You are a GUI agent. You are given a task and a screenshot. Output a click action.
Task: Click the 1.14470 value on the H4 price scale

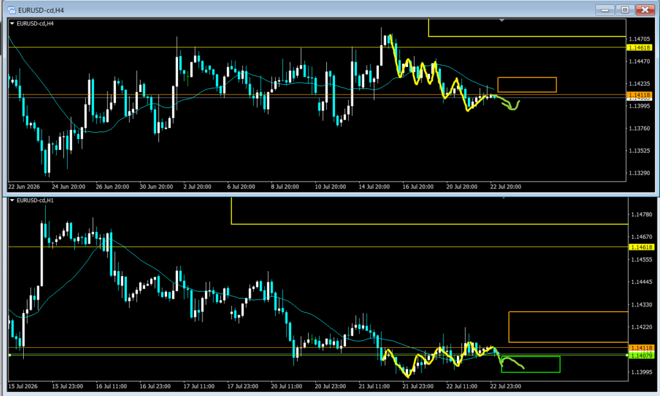[639, 61]
